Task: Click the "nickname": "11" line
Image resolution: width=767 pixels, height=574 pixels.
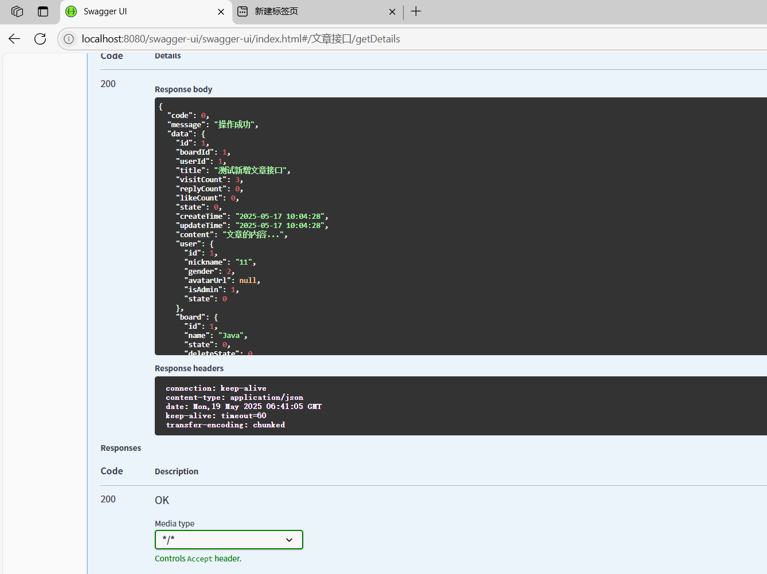Action: pyautogui.click(x=220, y=262)
